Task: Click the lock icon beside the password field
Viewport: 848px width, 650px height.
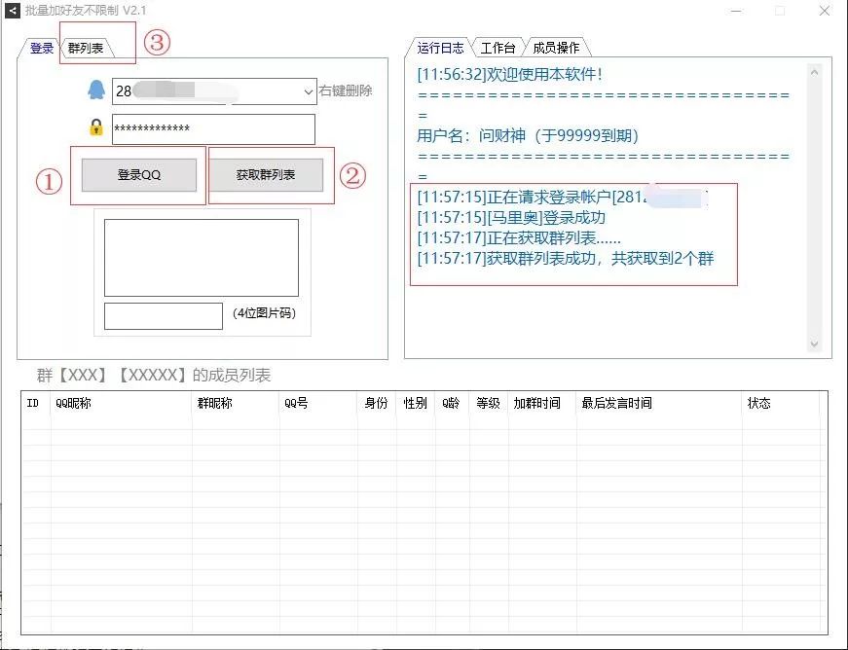Action: 94,128
